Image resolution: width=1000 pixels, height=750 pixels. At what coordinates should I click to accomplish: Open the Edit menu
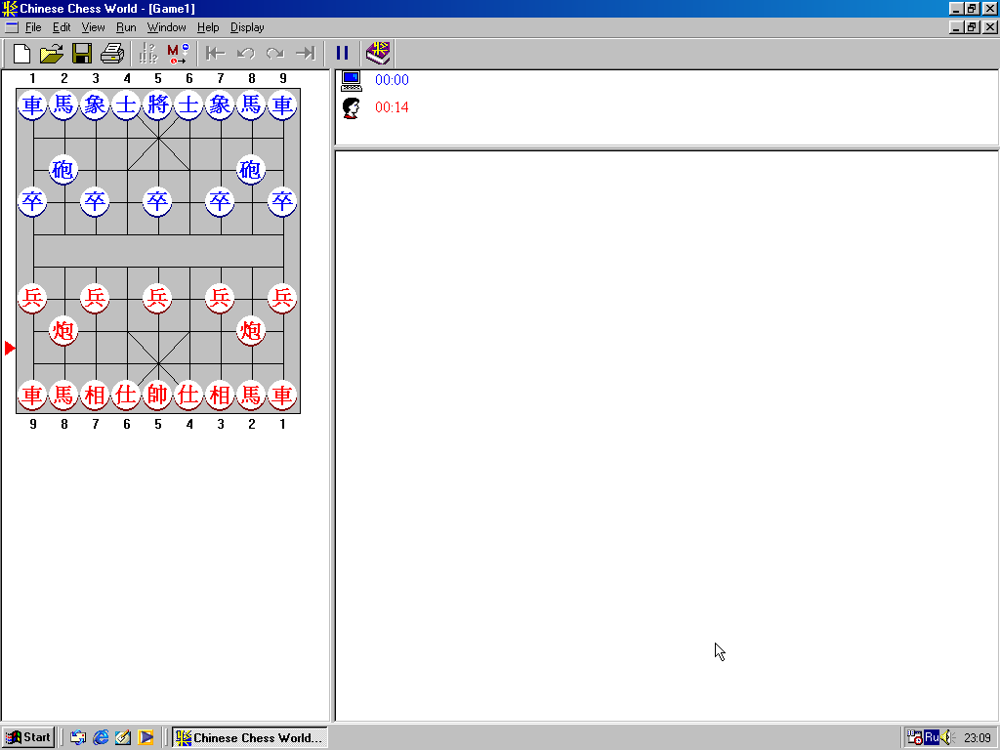(62, 27)
